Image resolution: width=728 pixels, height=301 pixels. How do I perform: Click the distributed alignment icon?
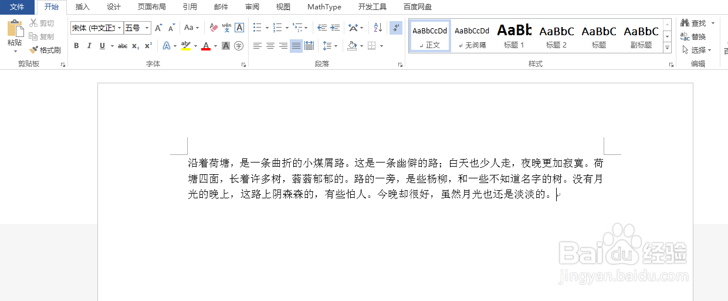point(309,46)
